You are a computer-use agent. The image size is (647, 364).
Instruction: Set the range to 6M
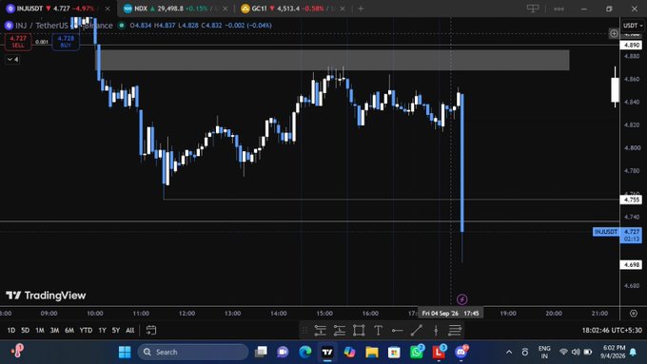(x=69, y=330)
